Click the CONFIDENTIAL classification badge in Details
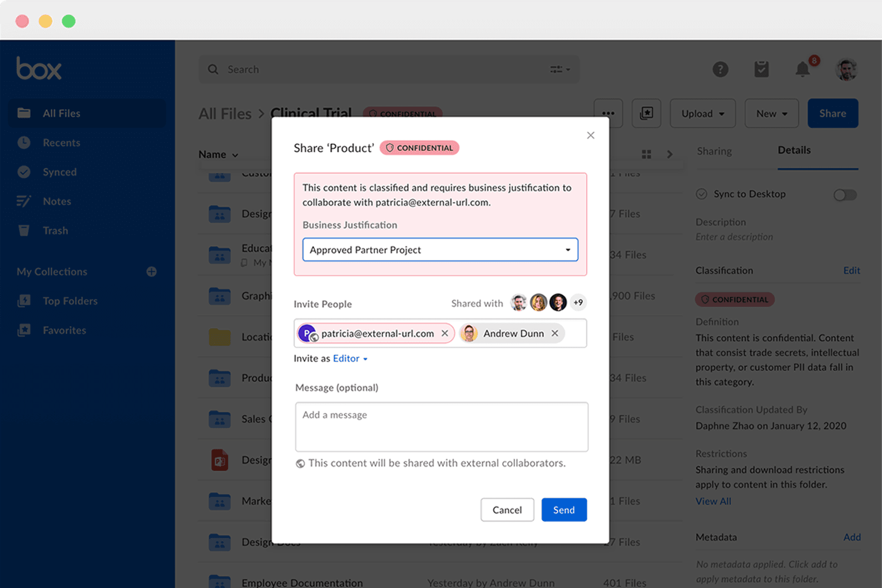This screenshot has height=588, width=882. pos(735,300)
